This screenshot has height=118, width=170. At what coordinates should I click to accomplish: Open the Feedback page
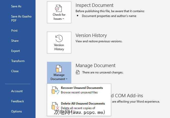(x=18, y=101)
